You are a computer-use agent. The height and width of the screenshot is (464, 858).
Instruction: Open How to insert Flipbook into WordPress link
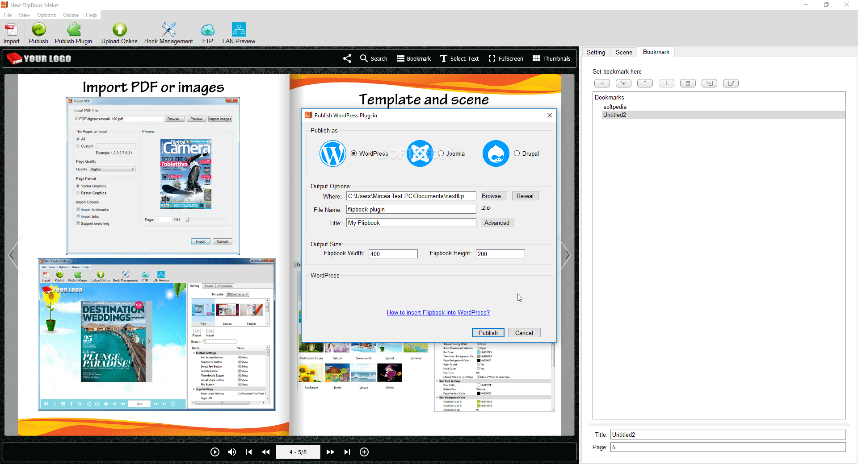click(x=438, y=312)
